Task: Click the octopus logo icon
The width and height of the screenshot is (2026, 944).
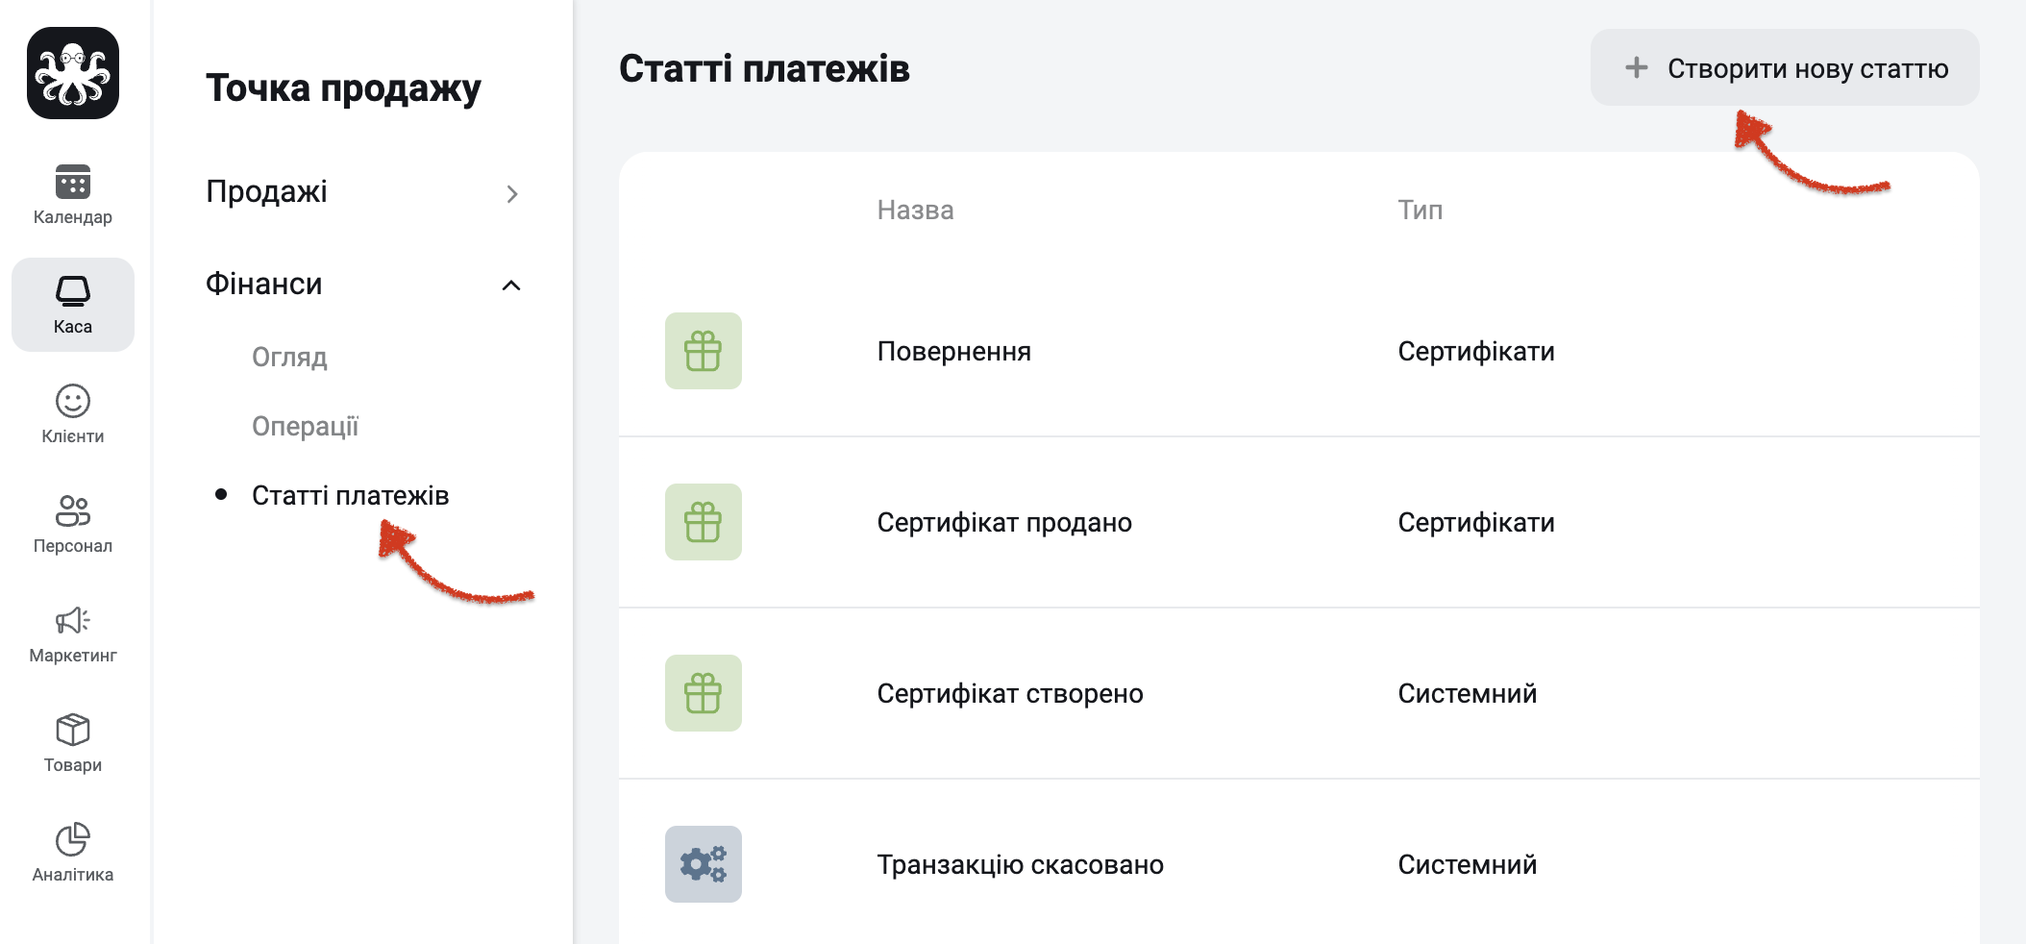Action: click(73, 73)
